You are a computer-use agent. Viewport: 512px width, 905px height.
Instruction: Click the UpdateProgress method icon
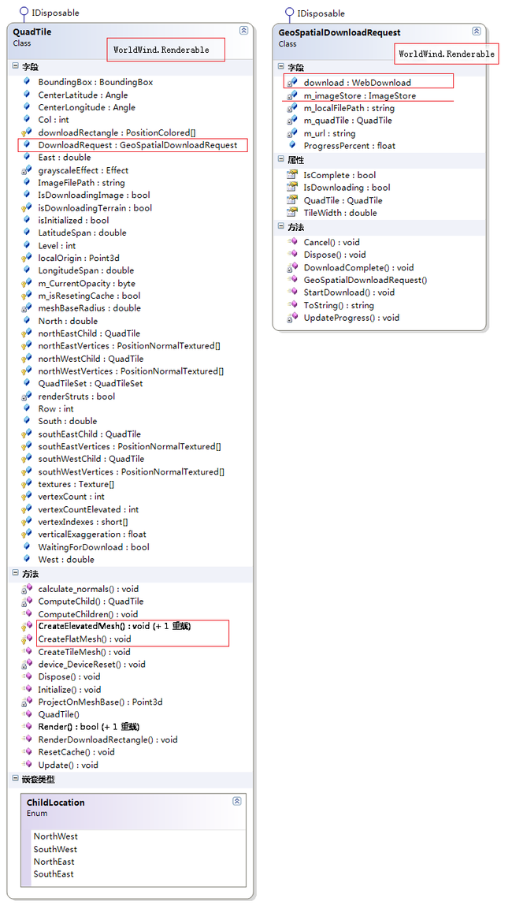pos(292,318)
